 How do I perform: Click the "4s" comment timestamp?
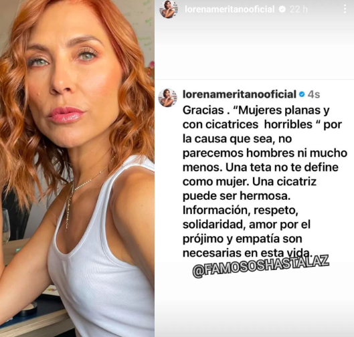click(314, 94)
